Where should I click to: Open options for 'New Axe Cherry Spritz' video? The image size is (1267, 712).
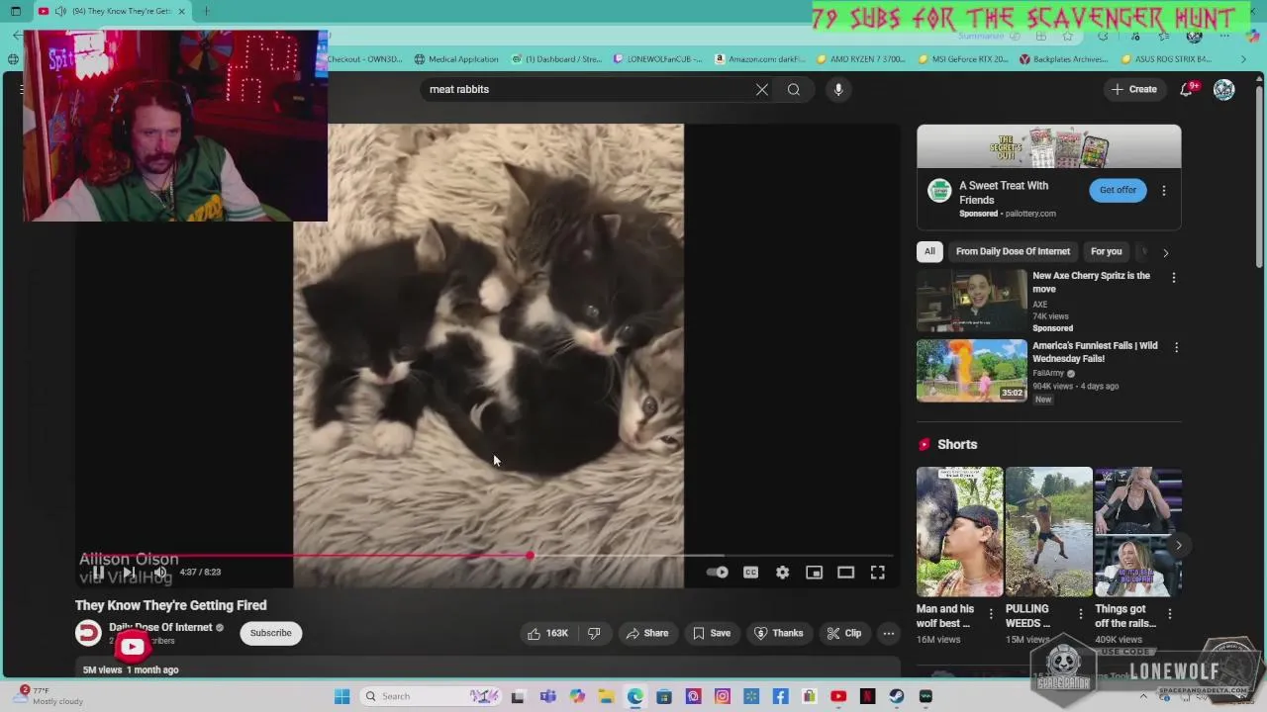pyautogui.click(x=1174, y=278)
